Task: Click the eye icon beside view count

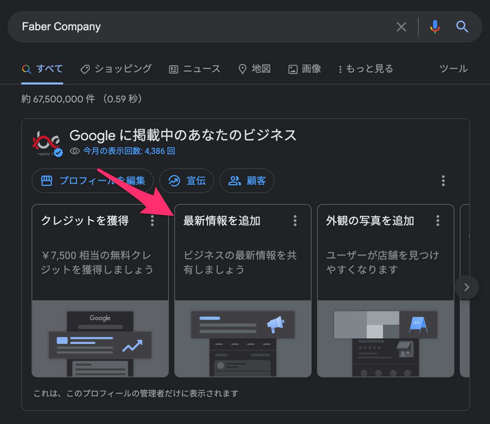Action: coord(75,151)
